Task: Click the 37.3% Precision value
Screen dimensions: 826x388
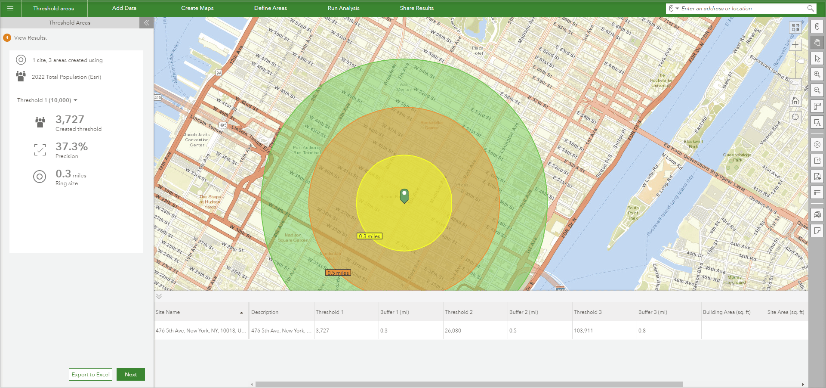Action: coord(71,147)
